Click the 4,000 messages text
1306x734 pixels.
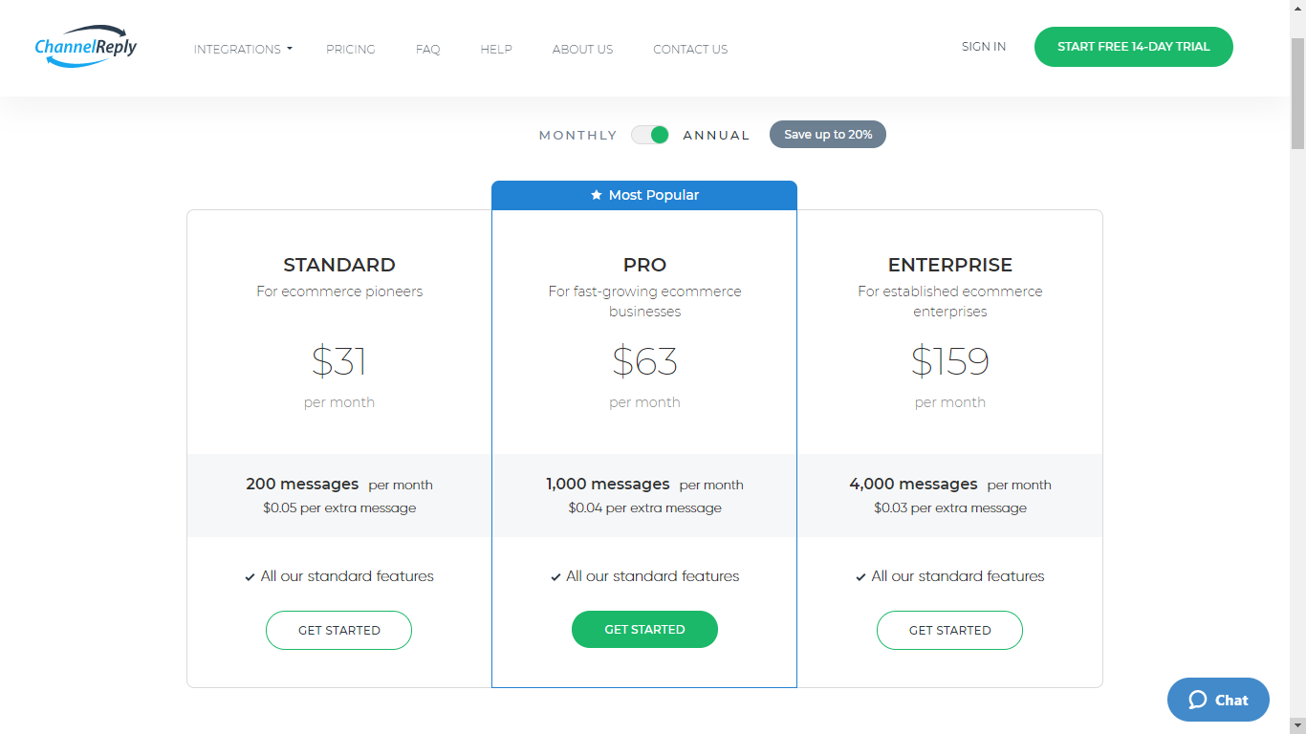[913, 484]
